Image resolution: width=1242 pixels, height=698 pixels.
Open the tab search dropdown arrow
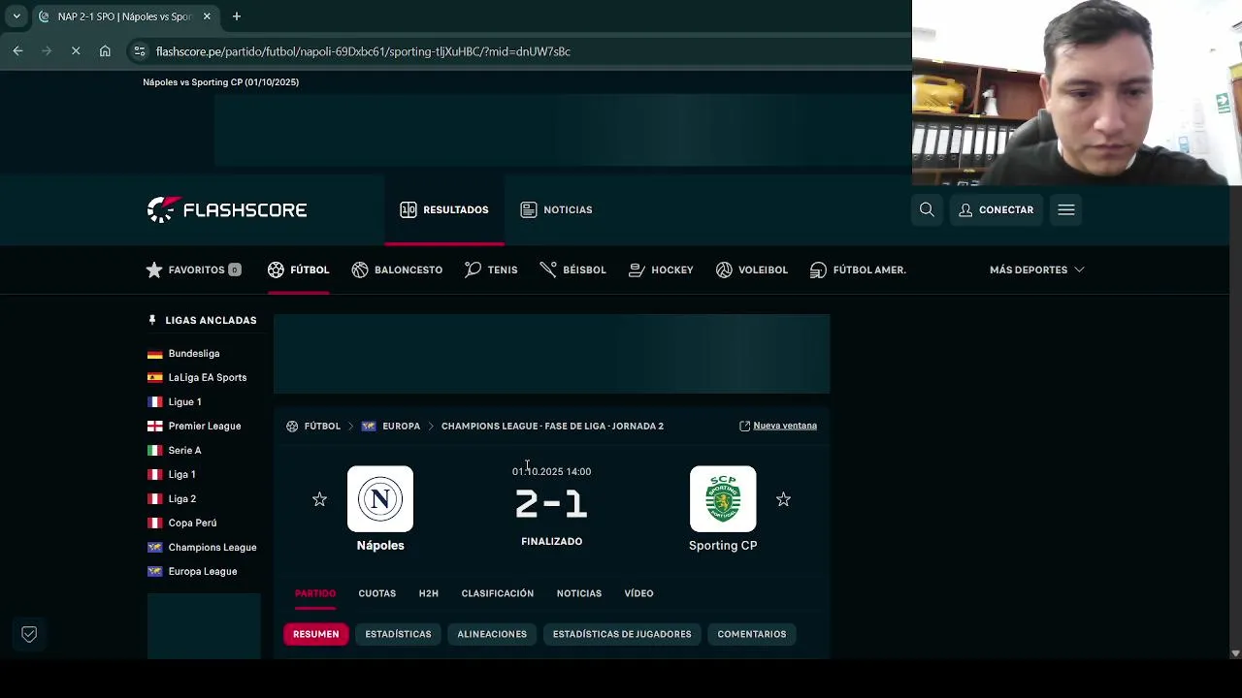pos(16,16)
